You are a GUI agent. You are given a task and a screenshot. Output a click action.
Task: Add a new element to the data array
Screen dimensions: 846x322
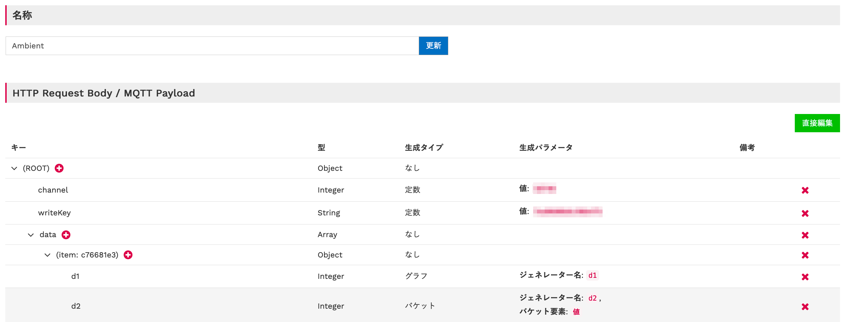pyautogui.click(x=66, y=235)
